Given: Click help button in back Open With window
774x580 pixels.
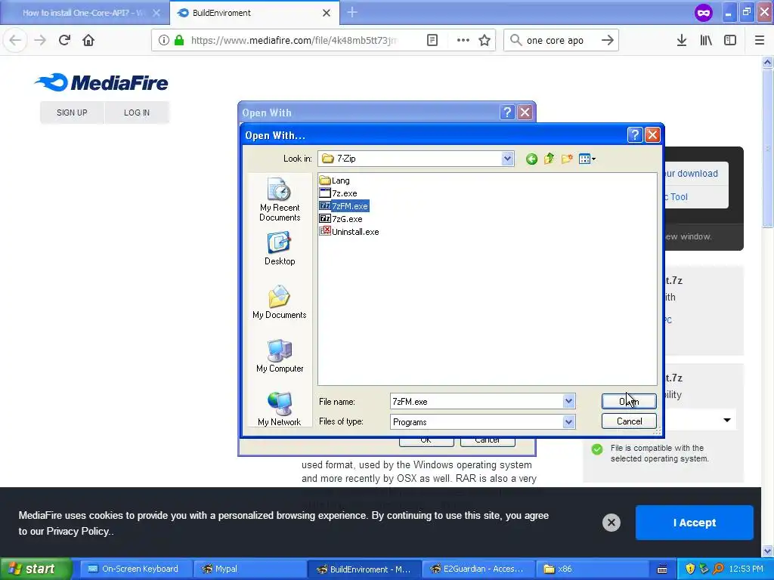Looking at the screenshot, I should (x=507, y=113).
